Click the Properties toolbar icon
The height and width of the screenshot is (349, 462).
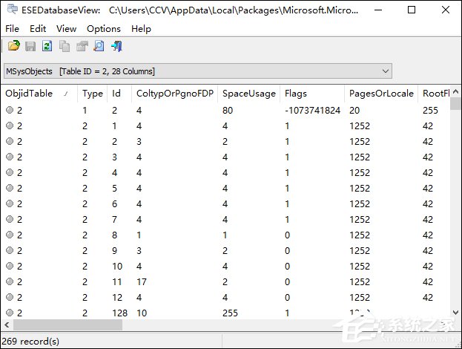82,46
